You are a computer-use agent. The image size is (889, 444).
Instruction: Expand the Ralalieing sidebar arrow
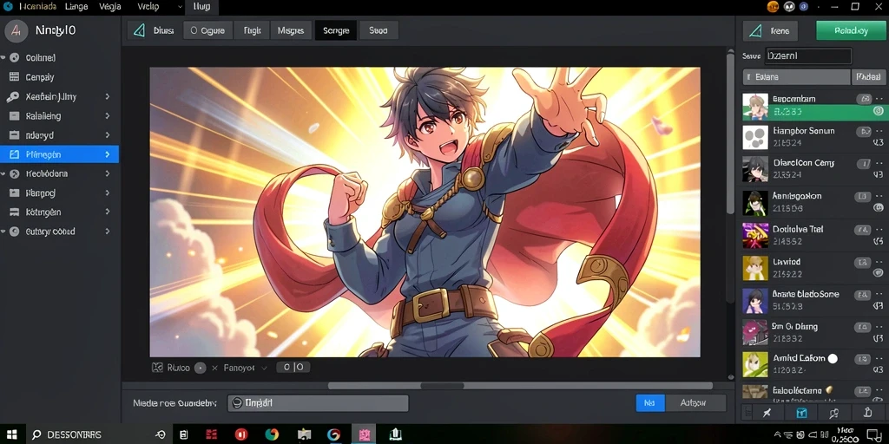tap(107, 116)
